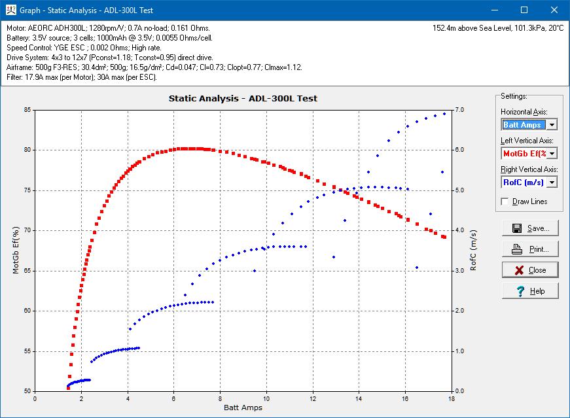The width and height of the screenshot is (570, 418).
Task: Click the RofC (m/s) right axis label
Action: tap(472, 250)
